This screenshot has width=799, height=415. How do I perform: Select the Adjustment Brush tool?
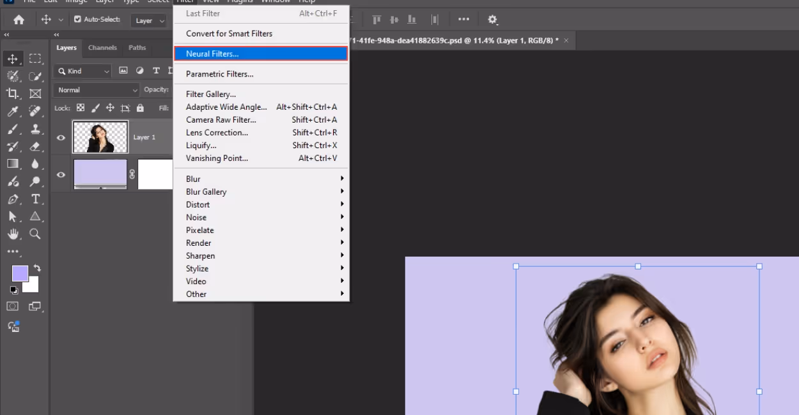coord(13,182)
